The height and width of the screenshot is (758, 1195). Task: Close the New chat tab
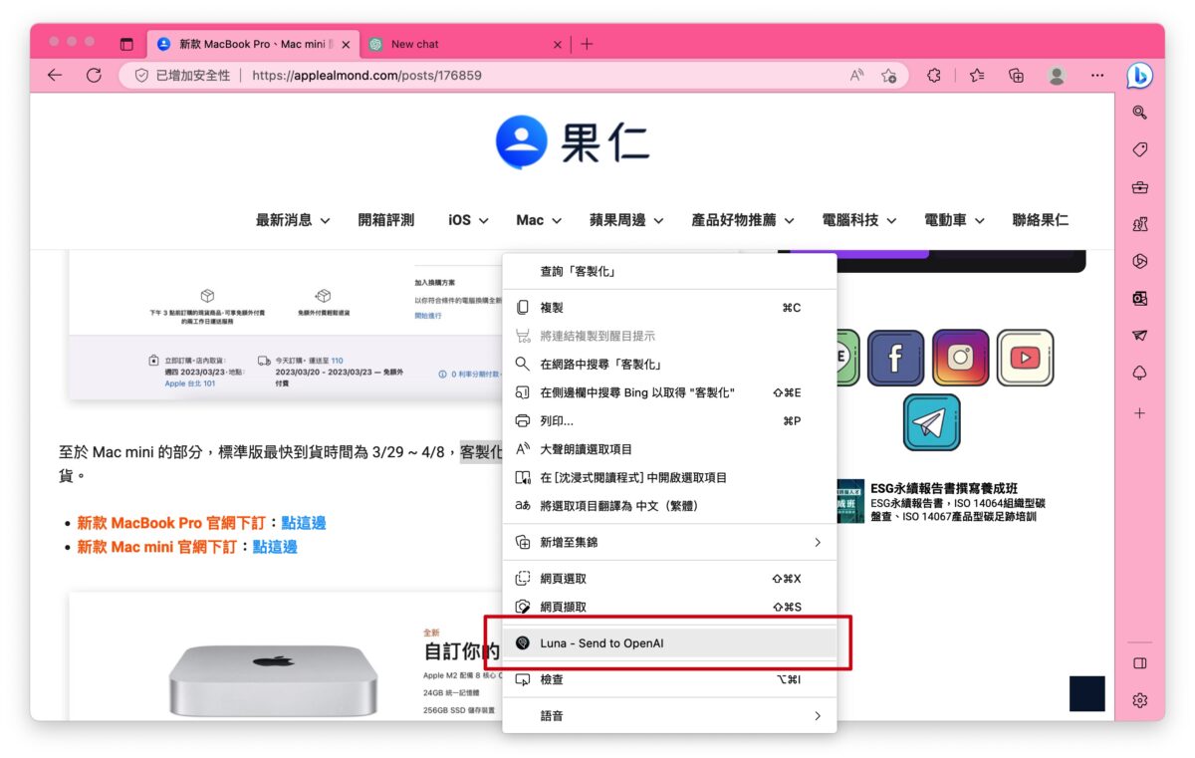tap(558, 44)
